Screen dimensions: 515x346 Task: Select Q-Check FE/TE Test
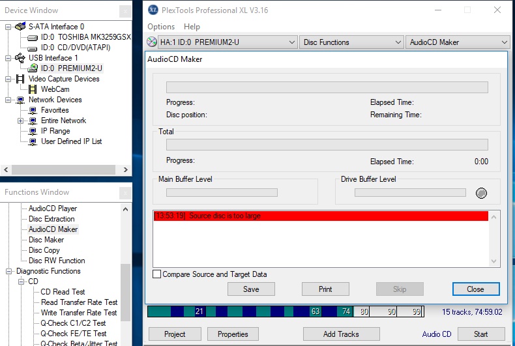73,334
